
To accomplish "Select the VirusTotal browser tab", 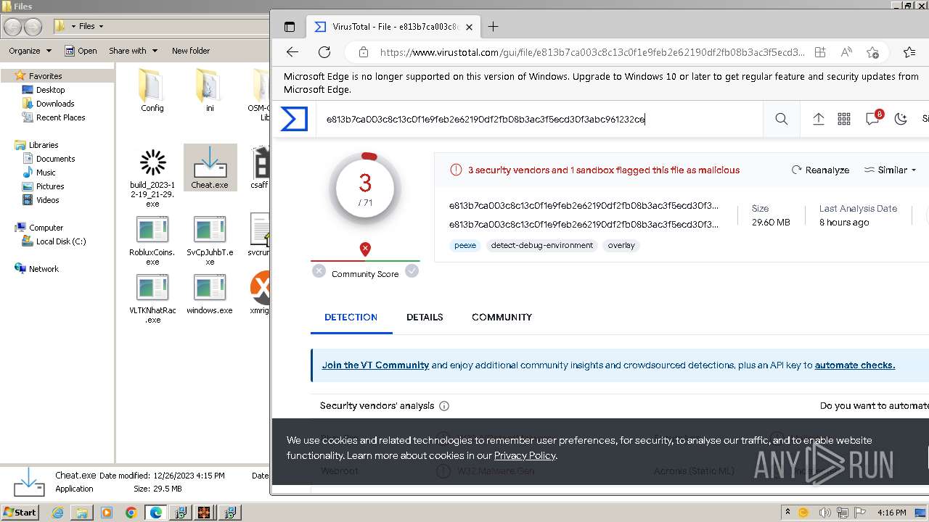I will pyautogui.click(x=395, y=27).
